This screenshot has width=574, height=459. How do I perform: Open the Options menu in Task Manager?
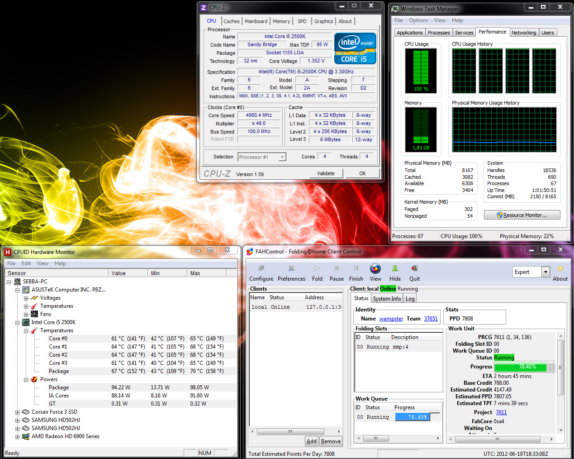tap(418, 20)
